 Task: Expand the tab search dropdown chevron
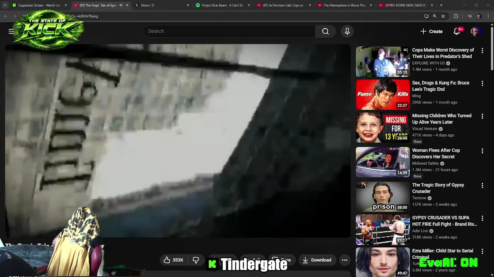pyautogui.click(x=5, y=5)
